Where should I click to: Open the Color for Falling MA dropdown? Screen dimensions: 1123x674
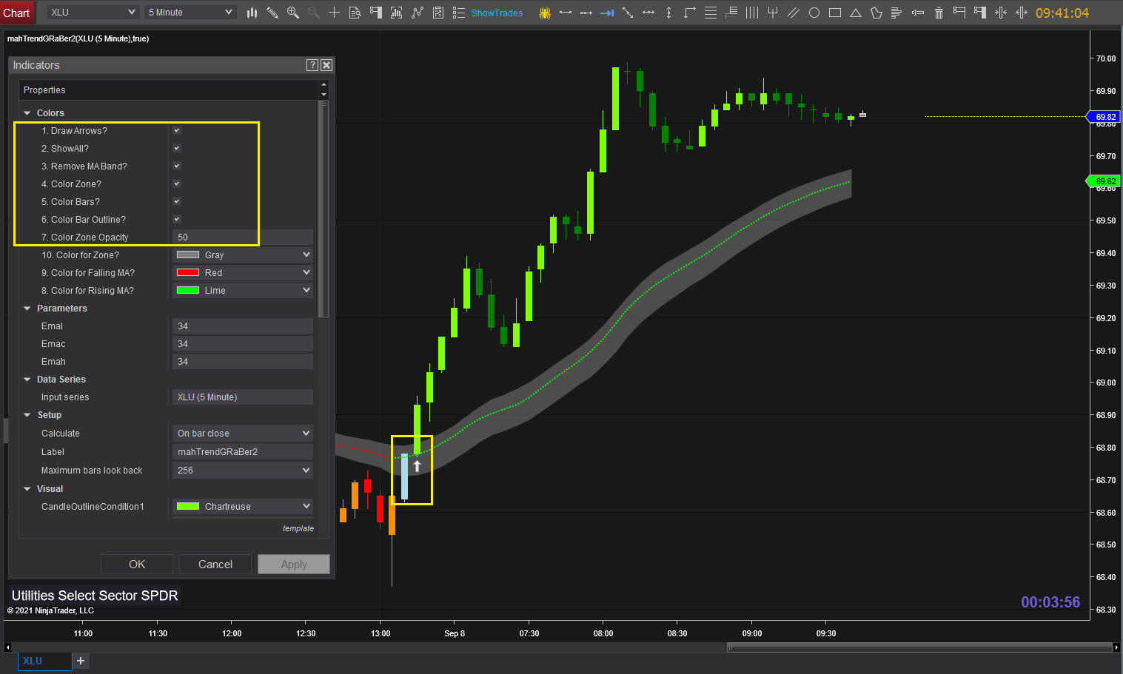pos(243,273)
